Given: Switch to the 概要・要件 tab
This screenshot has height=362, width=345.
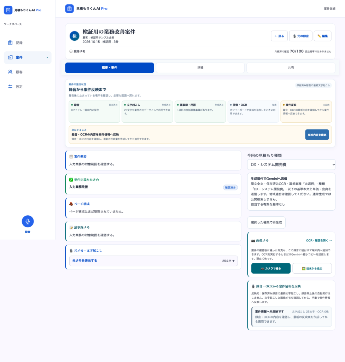Looking at the screenshot, I should point(110,68).
